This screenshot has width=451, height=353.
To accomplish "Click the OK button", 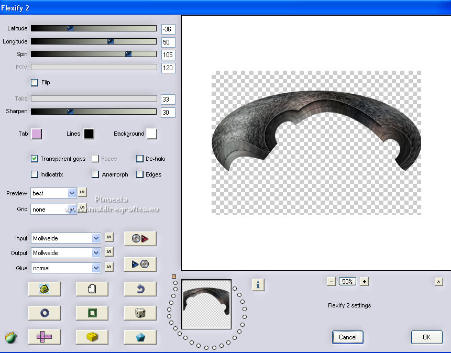I will 426,337.
